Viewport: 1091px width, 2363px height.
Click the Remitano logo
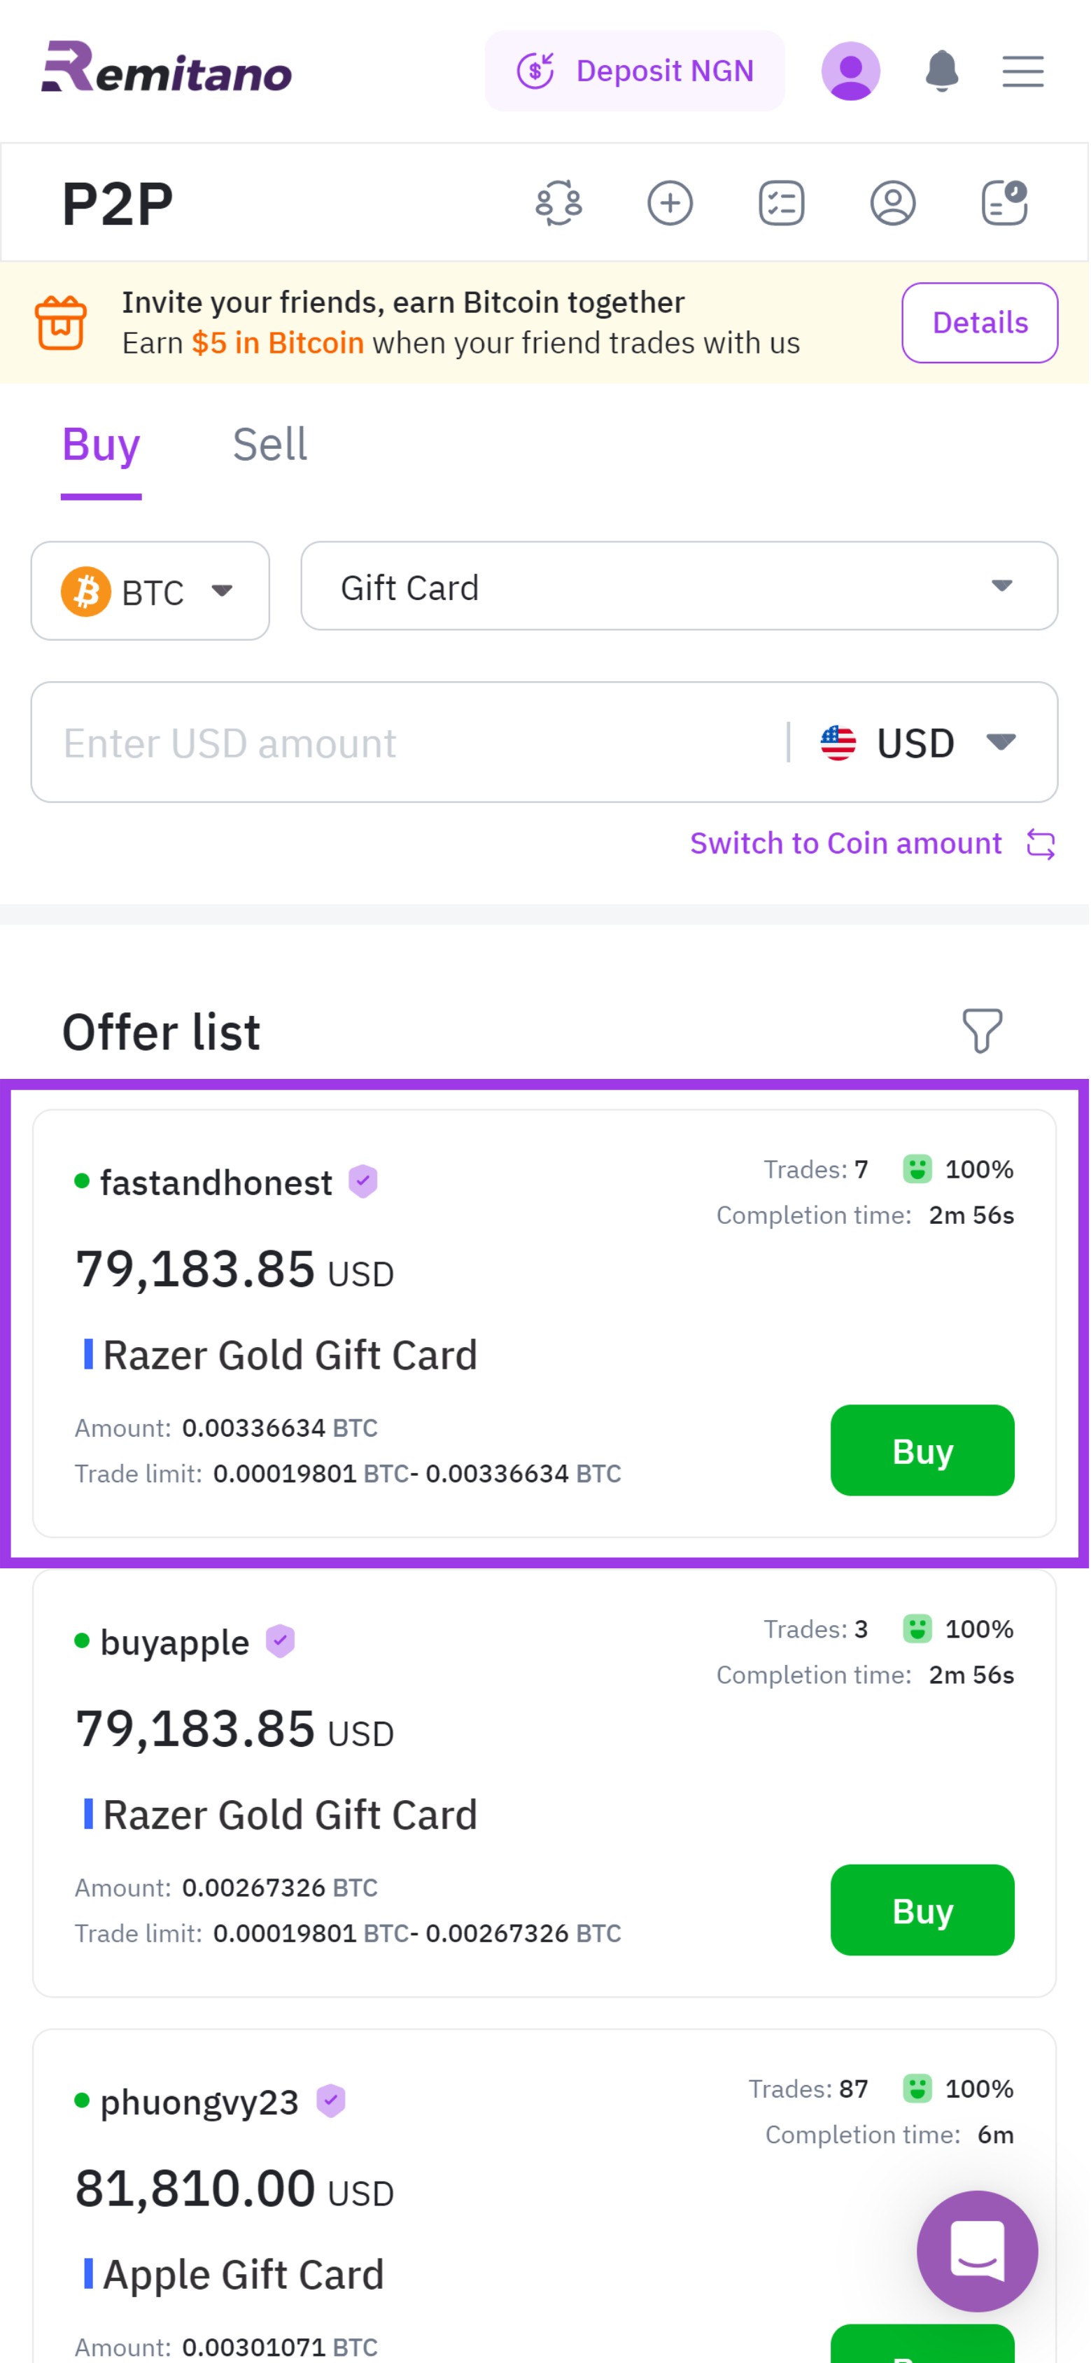point(166,71)
